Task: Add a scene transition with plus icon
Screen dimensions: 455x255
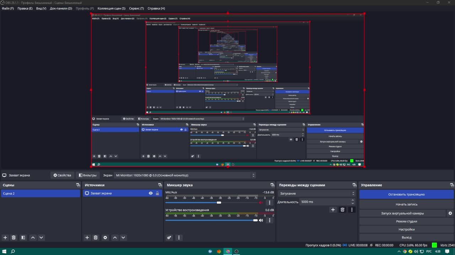Action: pos(333,210)
